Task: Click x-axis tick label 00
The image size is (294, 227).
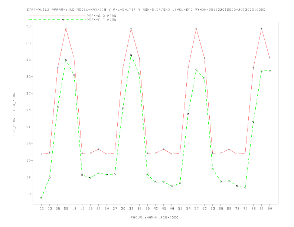Action: tap(42, 208)
